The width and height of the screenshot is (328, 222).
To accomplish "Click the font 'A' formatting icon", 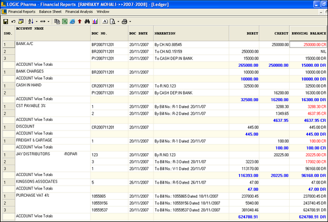I will [105, 21].
